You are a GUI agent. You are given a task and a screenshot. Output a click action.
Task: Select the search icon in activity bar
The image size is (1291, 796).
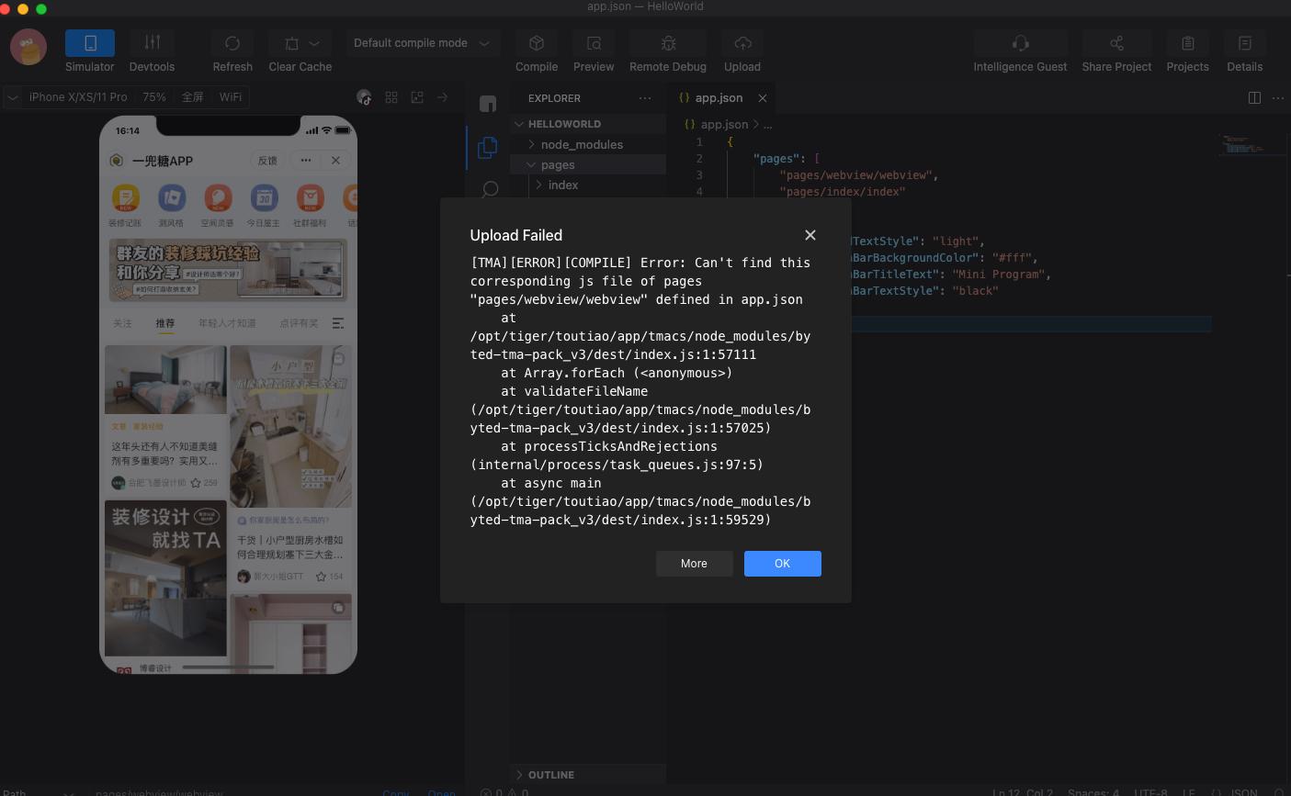(490, 189)
